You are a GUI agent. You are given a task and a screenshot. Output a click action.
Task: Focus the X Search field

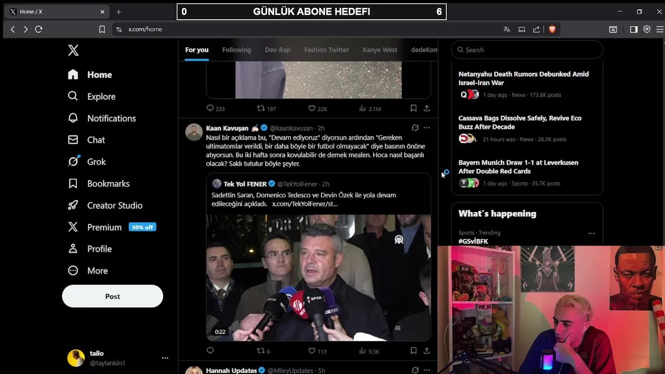pyautogui.click(x=527, y=50)
